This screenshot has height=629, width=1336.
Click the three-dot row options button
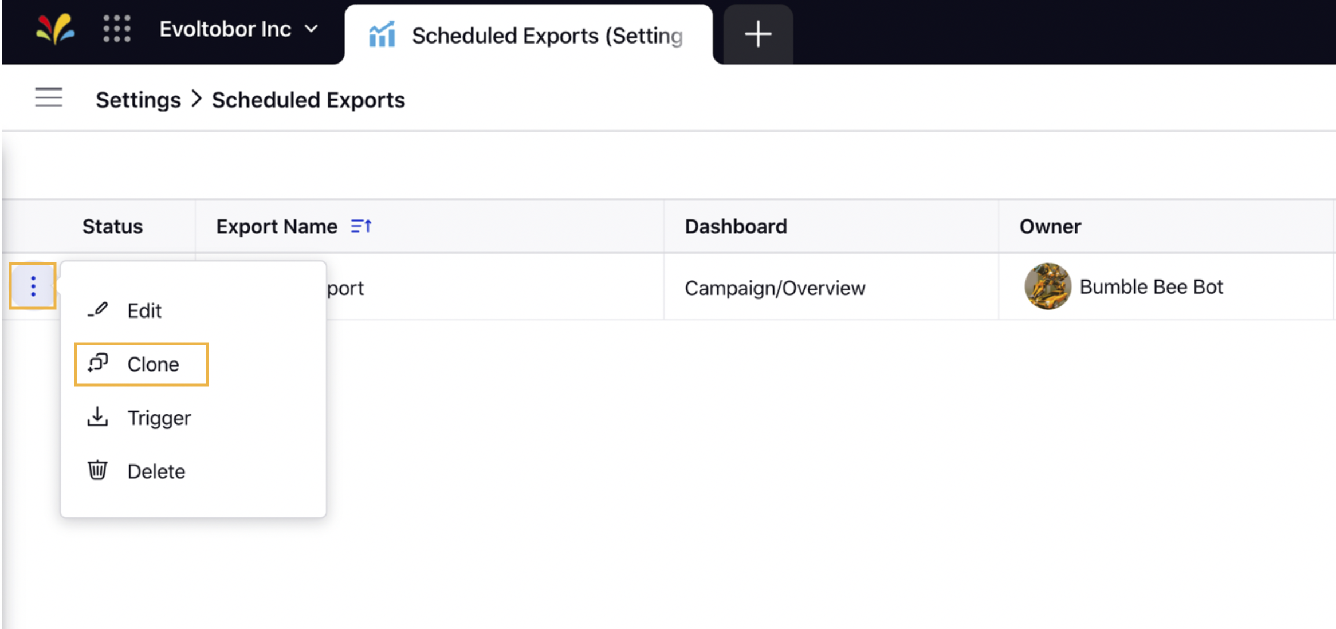tap(33, 286)
